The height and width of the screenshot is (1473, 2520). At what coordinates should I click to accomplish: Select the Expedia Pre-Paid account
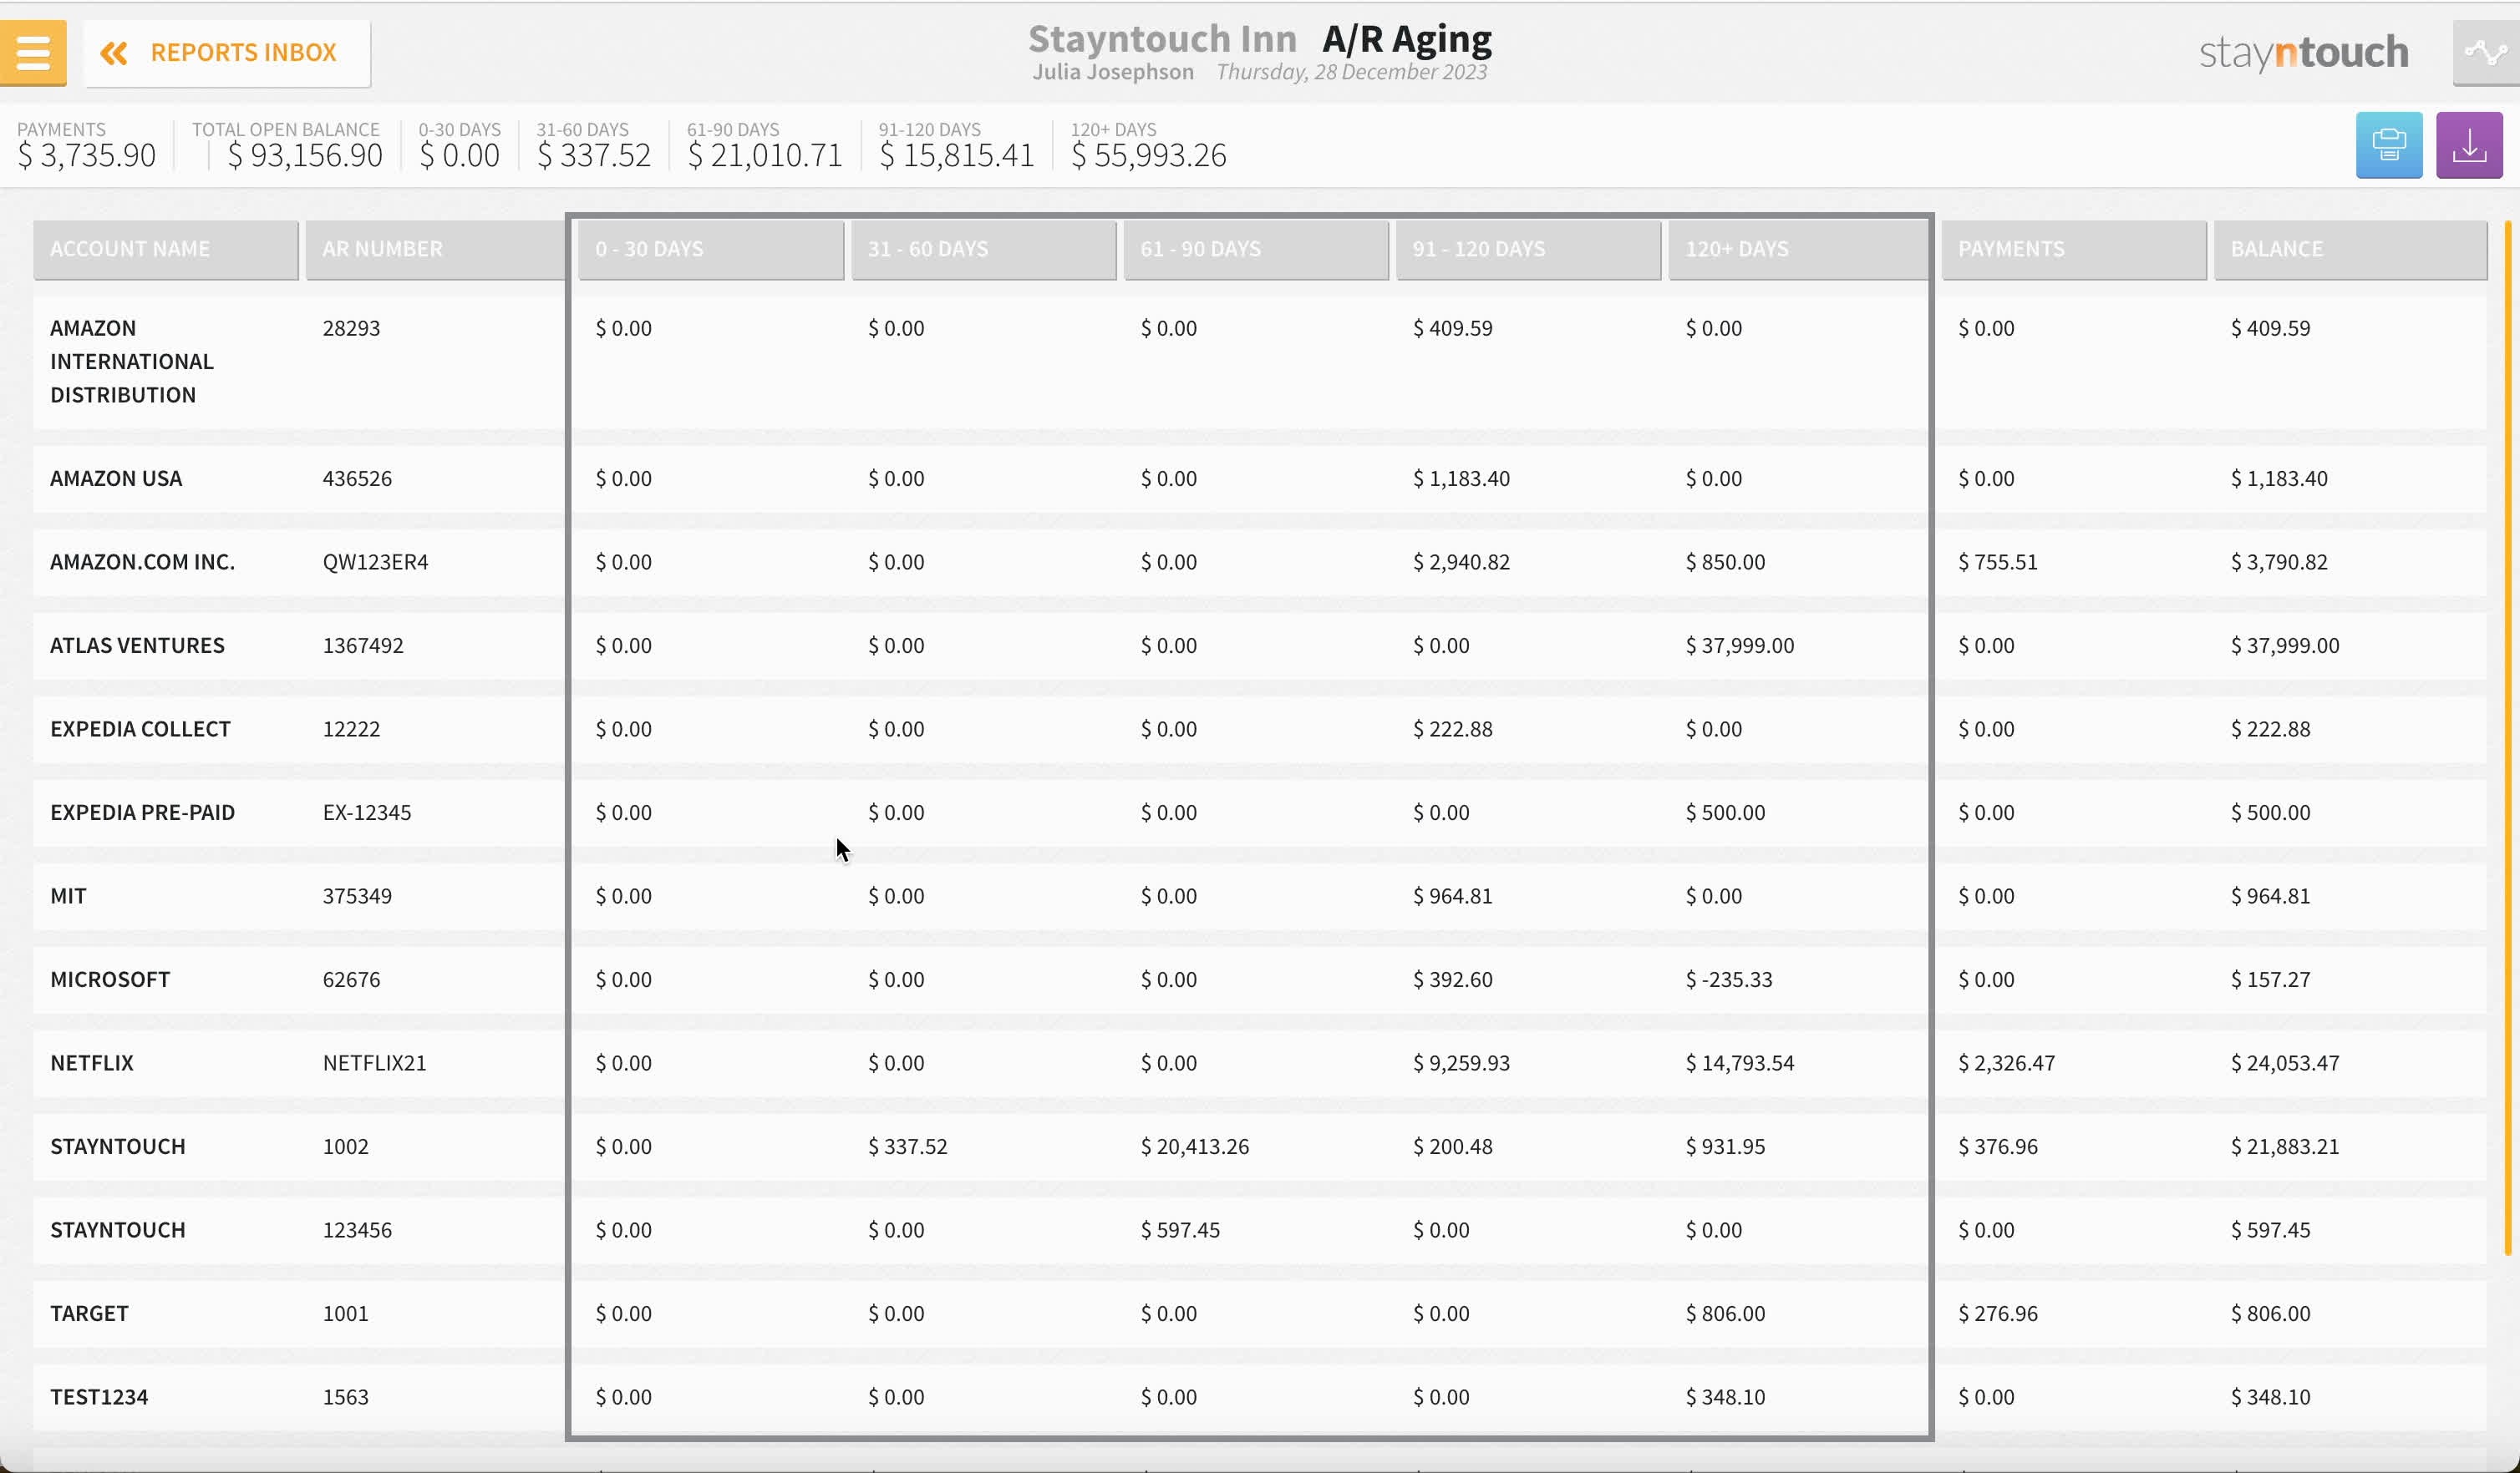[x=142, y=812]
